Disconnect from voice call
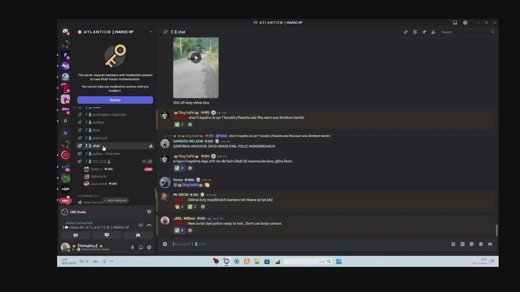Image resolution: width=520 pixels, height=292 pixels. 149,225
